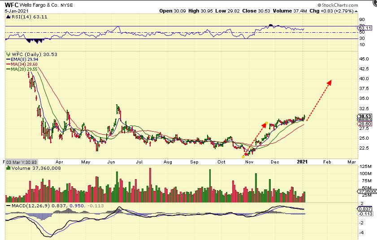Screen dimensions: 377x240
Task: Click the High 30.95 value
Action: 200,11
